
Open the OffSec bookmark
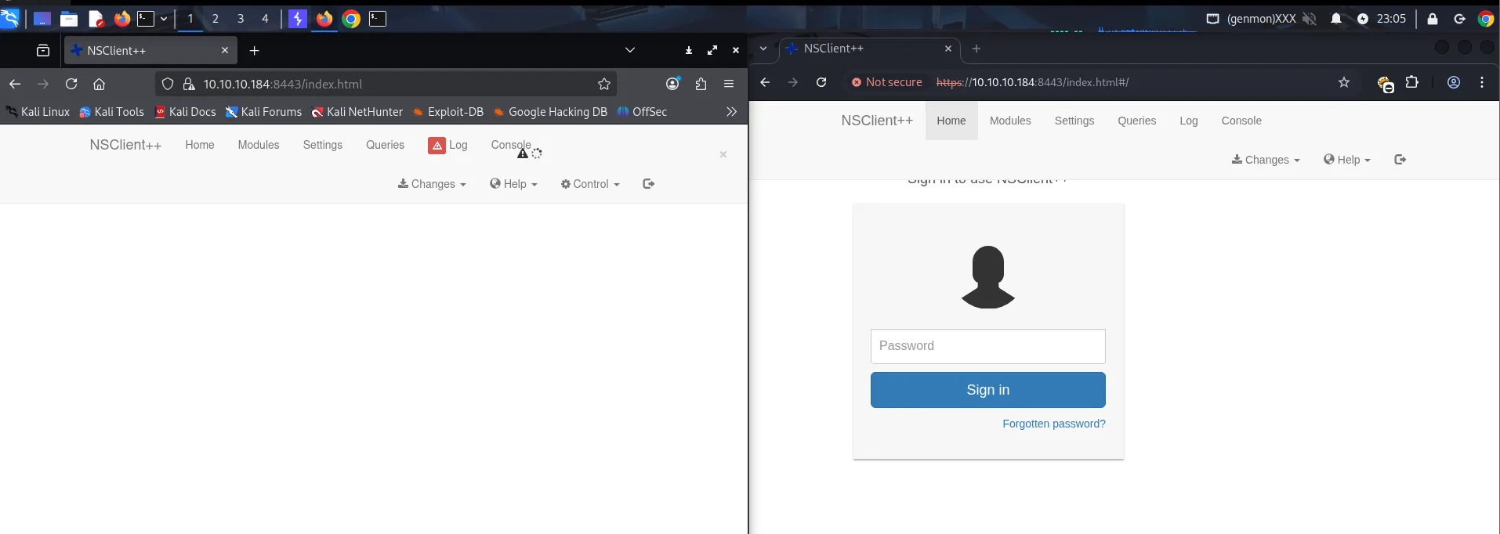(x=642, y=112)
